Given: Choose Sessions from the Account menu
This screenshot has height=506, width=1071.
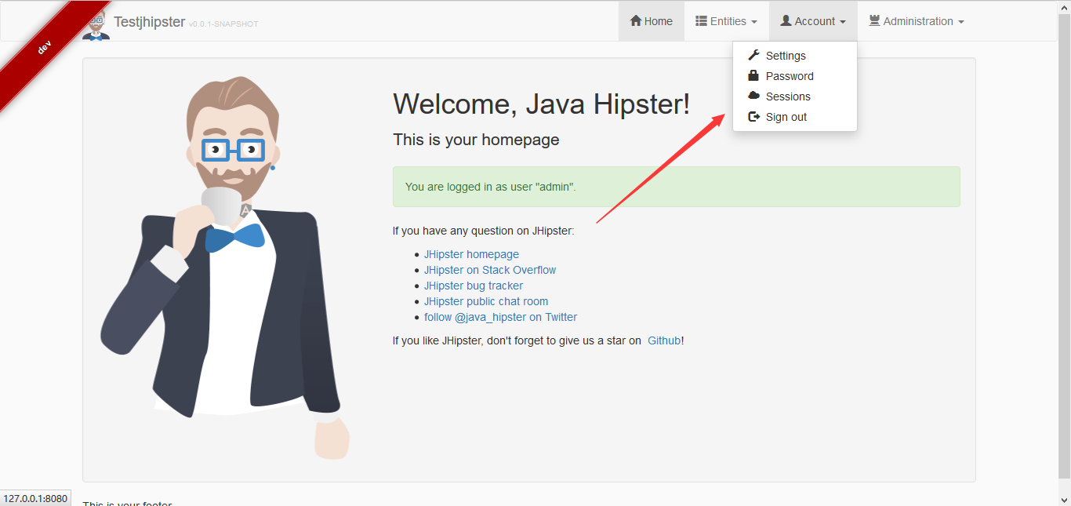Looking at the screenshot, I should 795,96.
